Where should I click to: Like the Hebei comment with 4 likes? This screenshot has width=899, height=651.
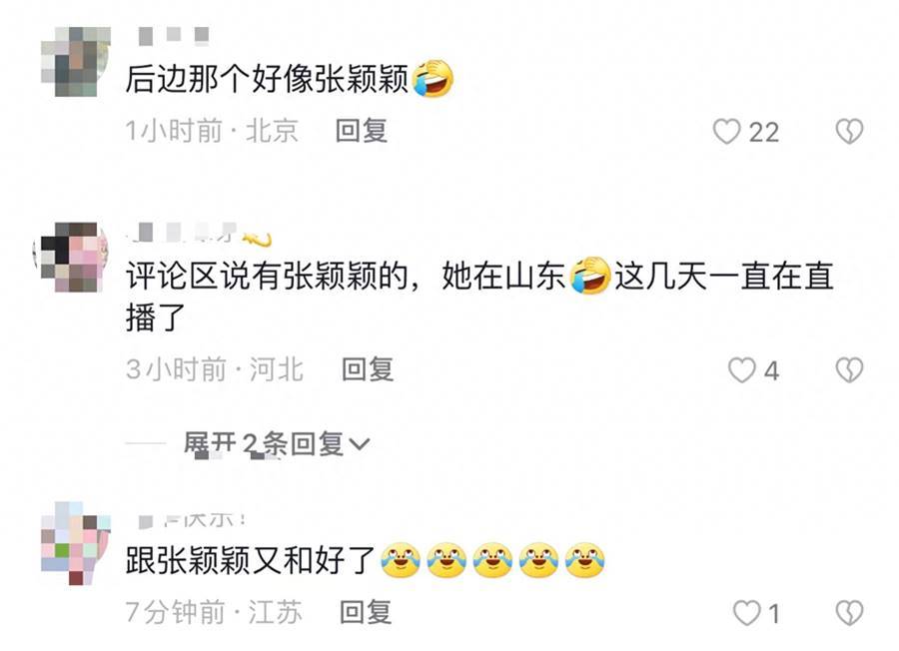pos(741,370)
